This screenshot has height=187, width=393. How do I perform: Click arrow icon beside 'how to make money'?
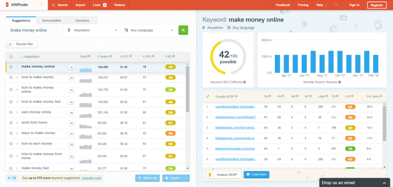pos(71,77)
